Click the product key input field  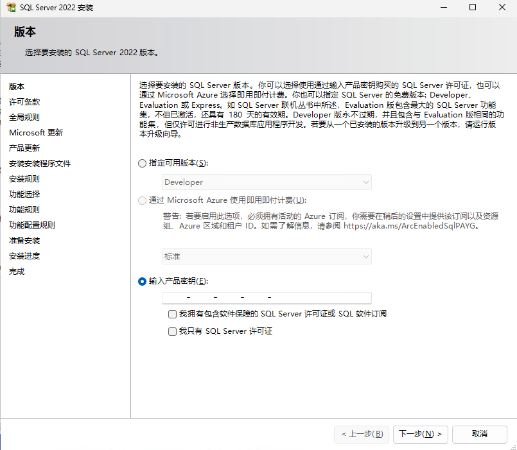click(x=267, y=298)
